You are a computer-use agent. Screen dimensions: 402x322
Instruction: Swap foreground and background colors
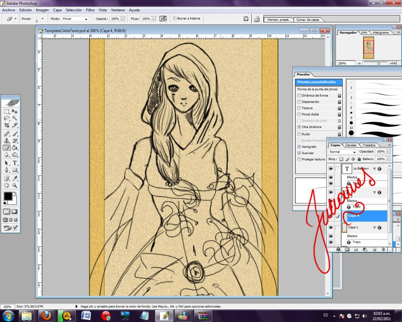[15, 193]
